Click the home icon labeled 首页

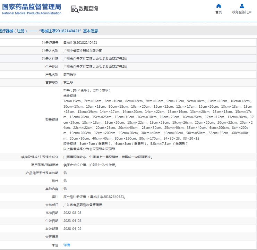(219, 6)
